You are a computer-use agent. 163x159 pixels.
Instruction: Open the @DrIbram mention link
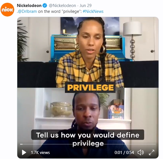27,11
